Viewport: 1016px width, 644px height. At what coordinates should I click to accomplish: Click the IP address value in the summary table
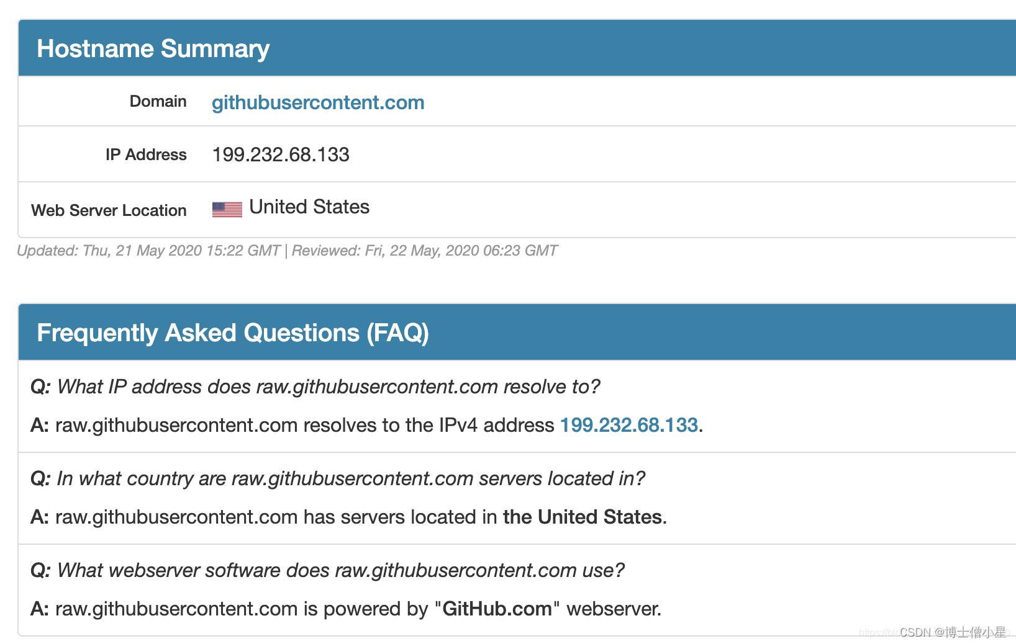coord(281,154)
